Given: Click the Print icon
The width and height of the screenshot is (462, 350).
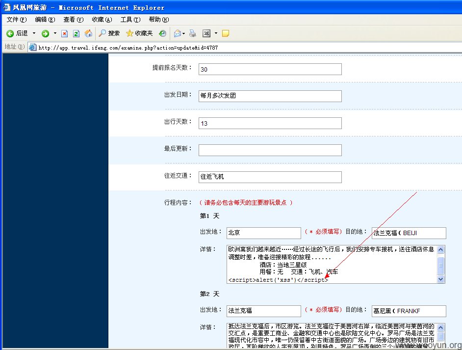Looking at the screenshot, I should [x=193, y=33].
